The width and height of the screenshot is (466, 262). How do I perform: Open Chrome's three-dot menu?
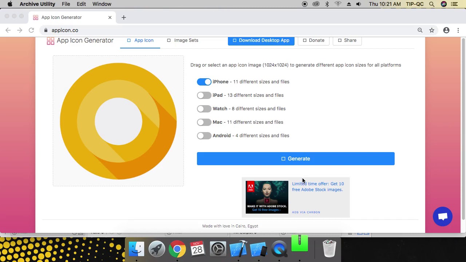[458, 30]
